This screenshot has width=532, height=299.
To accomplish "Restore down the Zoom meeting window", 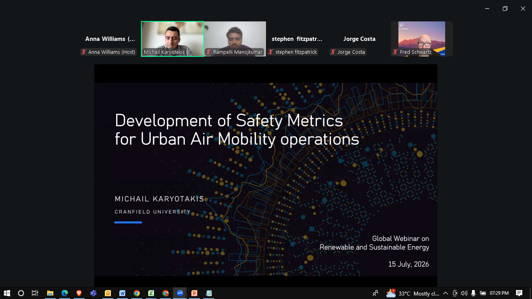I will click(x=505, y=9).
